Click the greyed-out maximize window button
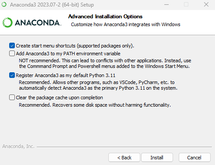The width and height of the screenshot is (215, 165). point(186,4)
